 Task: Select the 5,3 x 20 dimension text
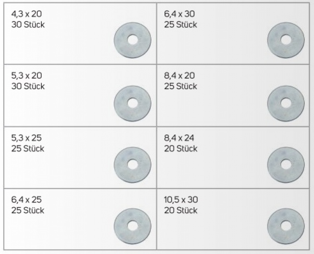(x=27, y=75)
